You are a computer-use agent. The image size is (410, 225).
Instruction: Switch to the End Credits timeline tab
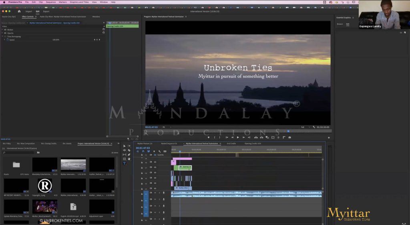[231, 143]
